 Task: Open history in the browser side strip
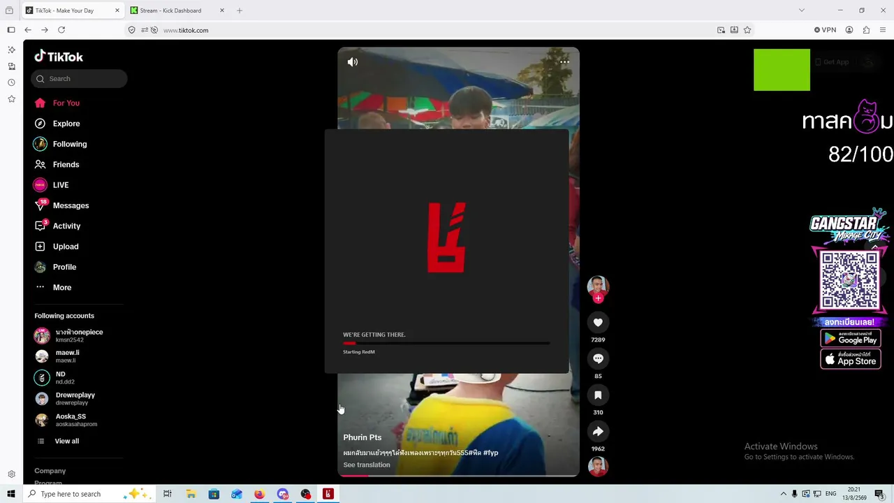click(11, 82)
